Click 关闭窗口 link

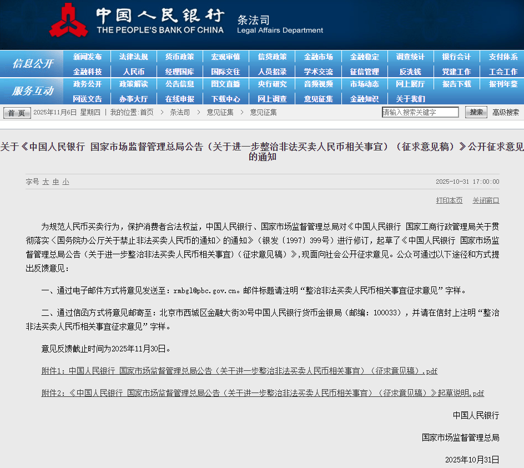(x=486, y=200)
